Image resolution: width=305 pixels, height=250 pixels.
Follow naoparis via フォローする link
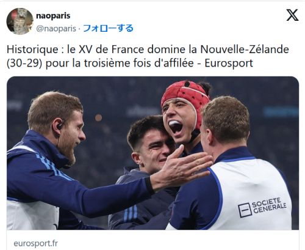[x=108, y=28]
